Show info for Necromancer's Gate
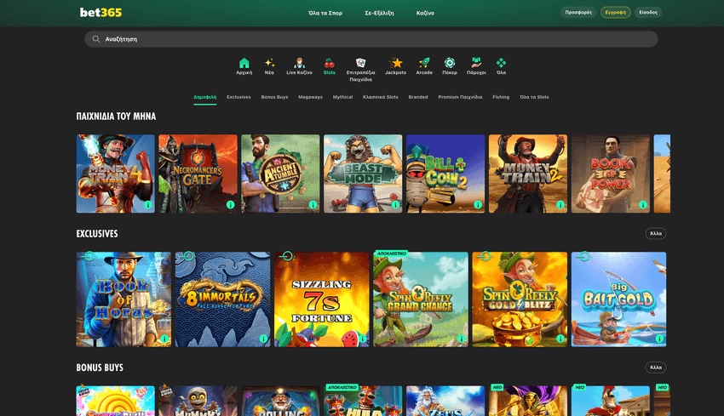Screen dimensions: 724x416 pyautogui.click(x=231, y=205)
